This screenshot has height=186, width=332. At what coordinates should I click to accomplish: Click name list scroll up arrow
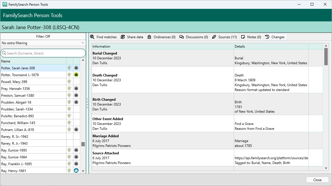pyautogui.click(x=83, y=60)
